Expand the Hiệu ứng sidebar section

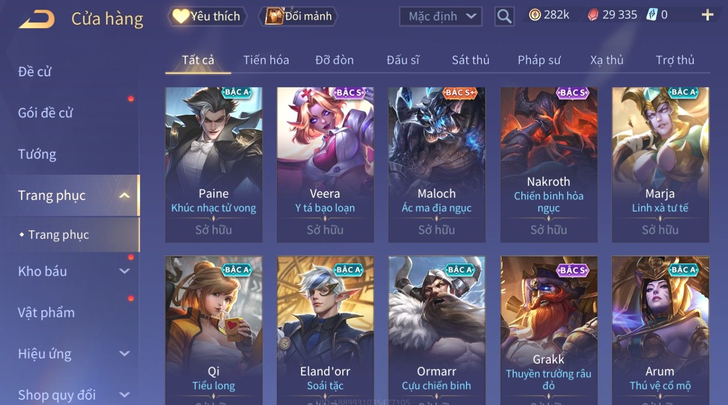[125, 354]
